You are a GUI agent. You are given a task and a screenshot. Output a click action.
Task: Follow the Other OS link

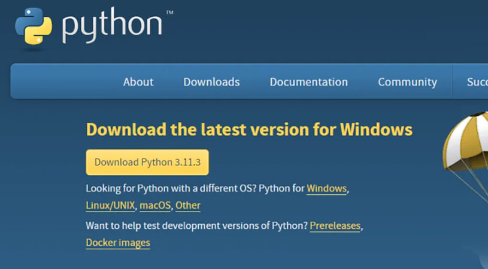coord(188,206)
